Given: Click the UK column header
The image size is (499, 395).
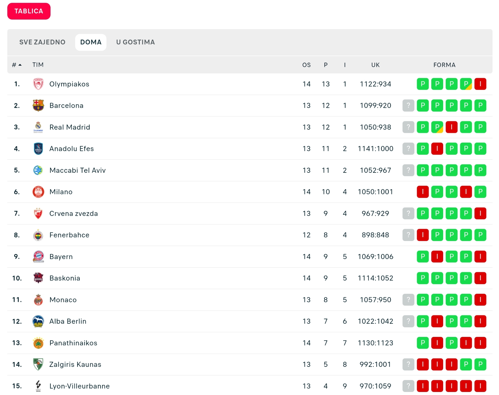Looking at the screenshot, I should 375,65.
